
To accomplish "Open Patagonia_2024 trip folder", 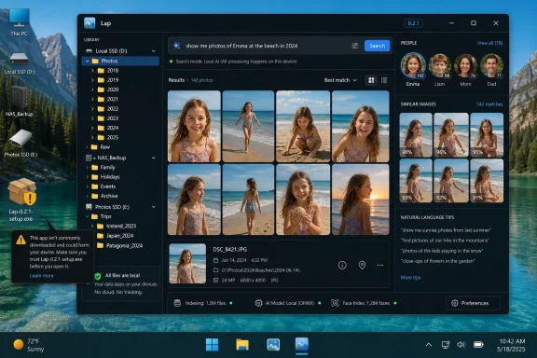I will coord(119,245).
